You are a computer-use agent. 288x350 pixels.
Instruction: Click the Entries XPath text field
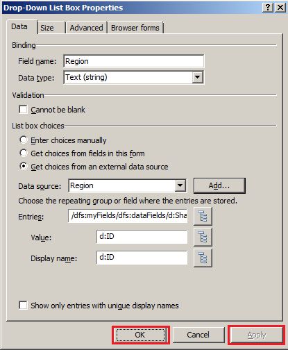click(x=128, y=216)
